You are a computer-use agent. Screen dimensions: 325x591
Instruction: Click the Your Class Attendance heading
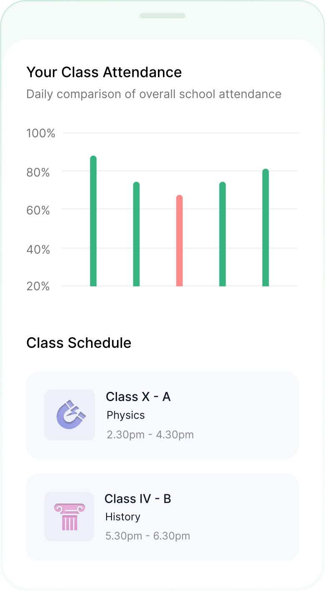[104, 72]
